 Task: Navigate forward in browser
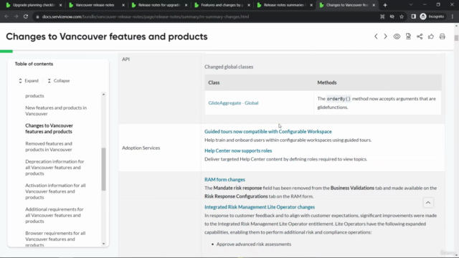click(16, 16)
